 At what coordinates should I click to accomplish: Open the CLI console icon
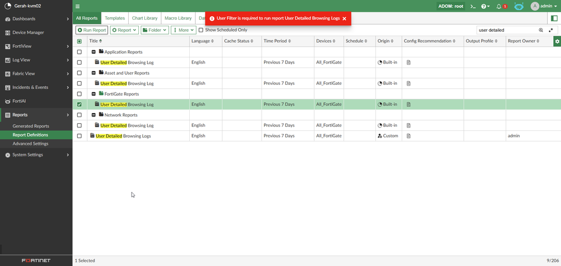tap(472, 6)
